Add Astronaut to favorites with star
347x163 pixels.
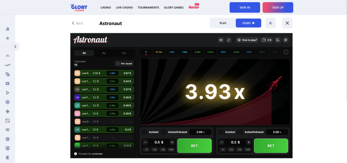(270, 23)
